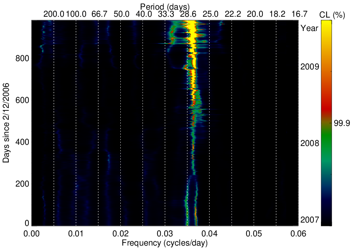Click the CL (%) colorbar title

[332, 15]
